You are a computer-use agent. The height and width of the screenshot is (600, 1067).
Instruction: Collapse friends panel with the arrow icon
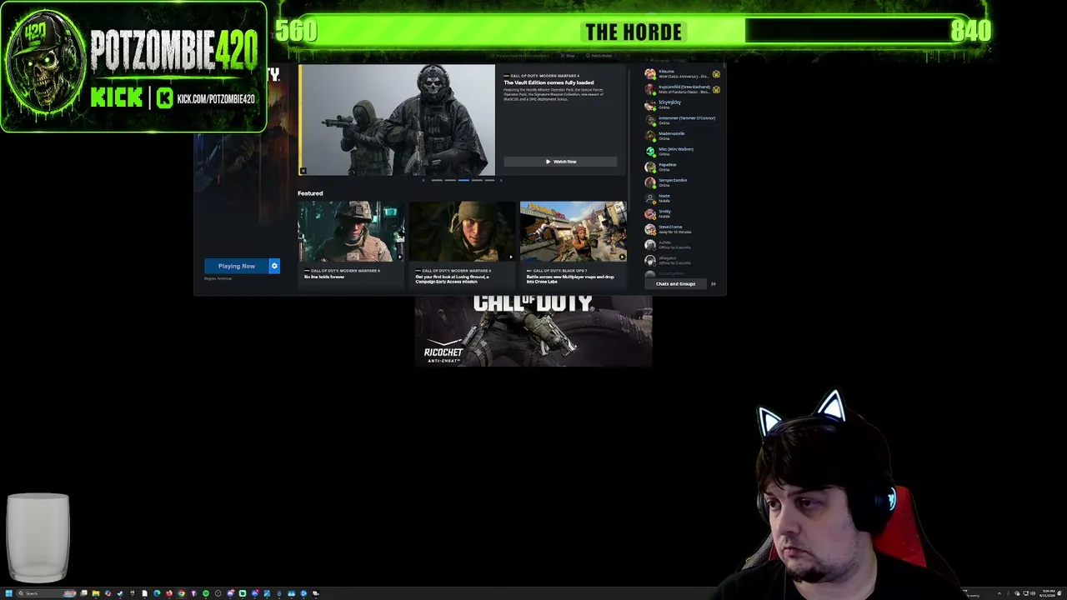click(x=713, y=283)
